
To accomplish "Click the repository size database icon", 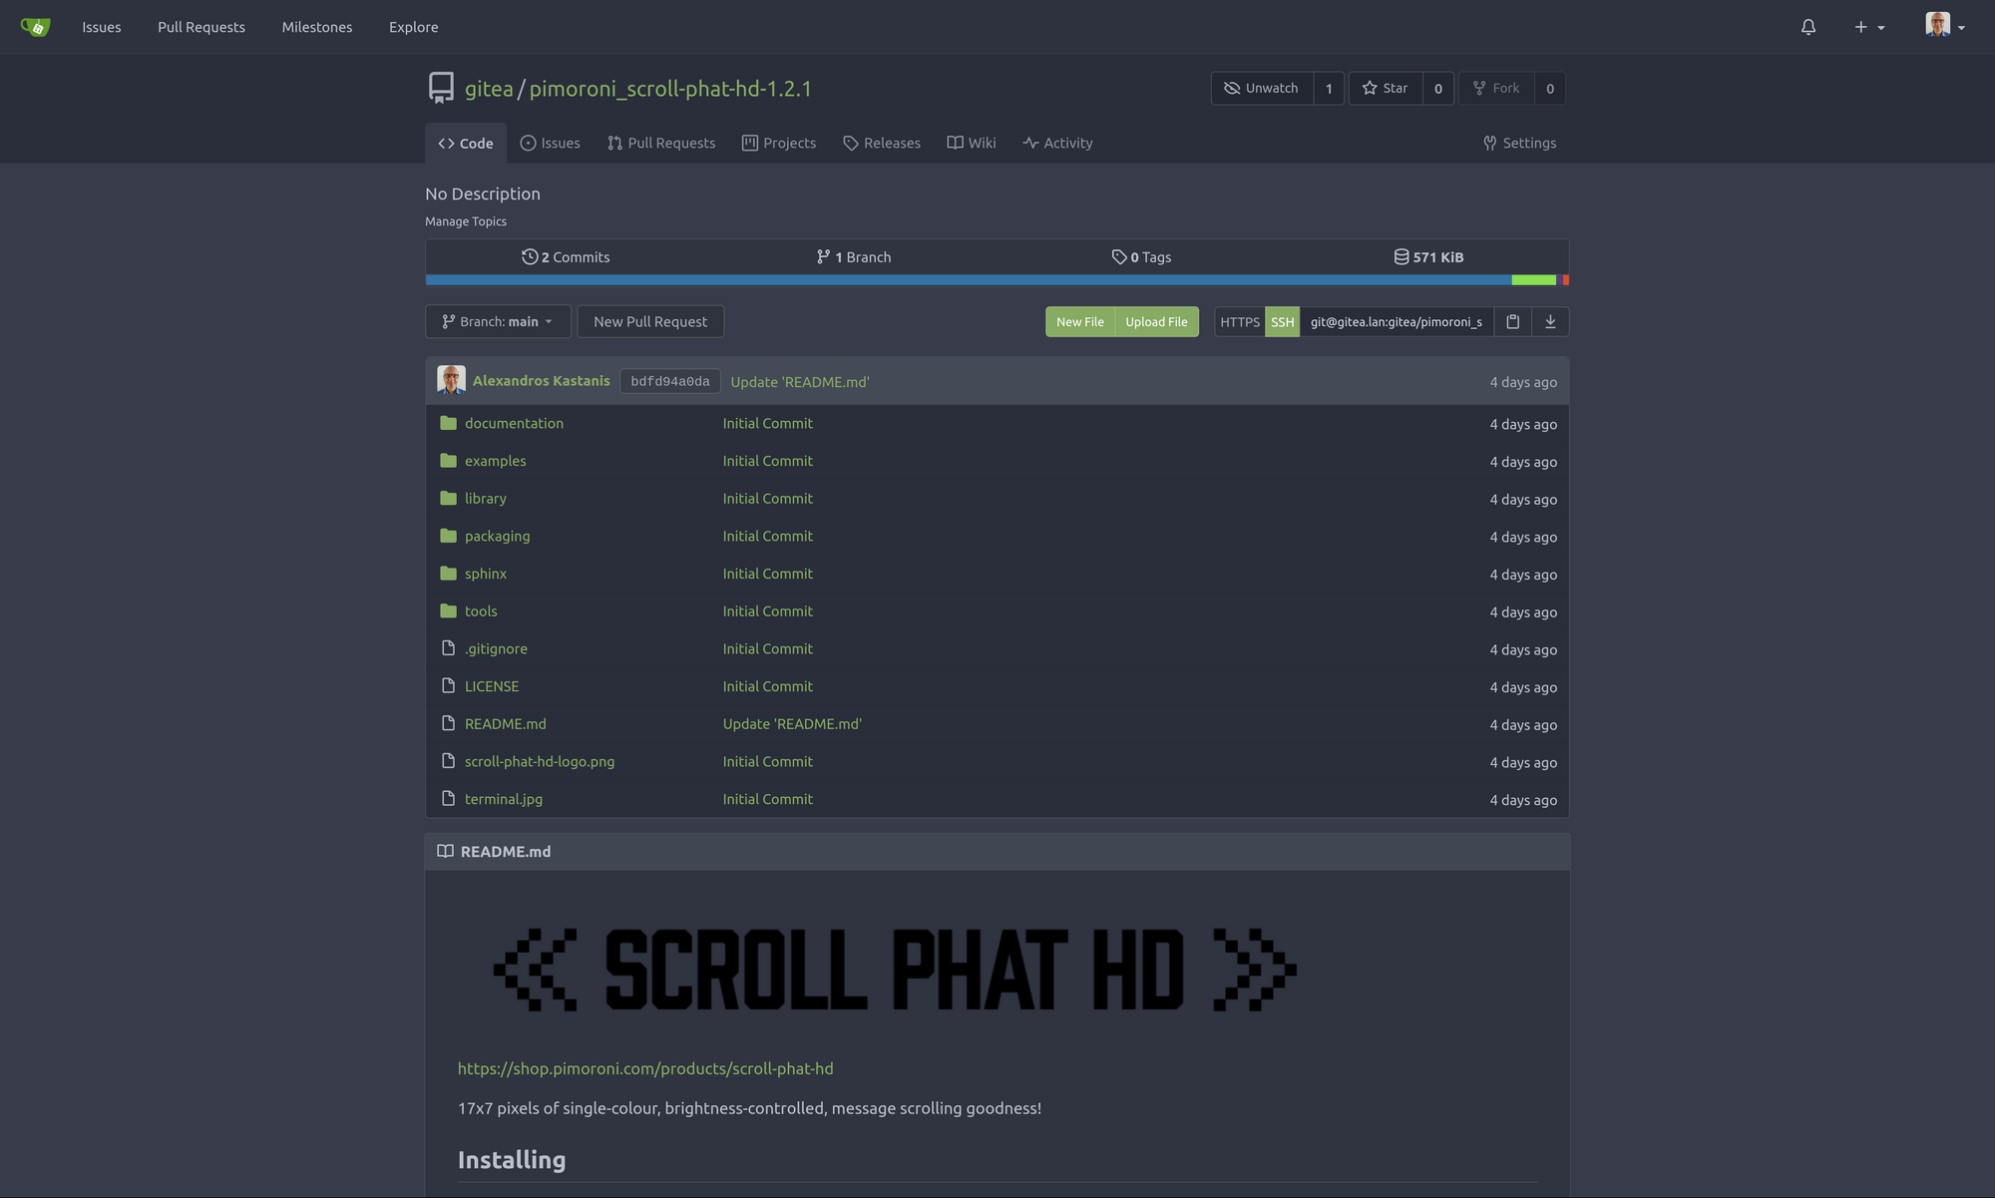I will (1401, 256).
